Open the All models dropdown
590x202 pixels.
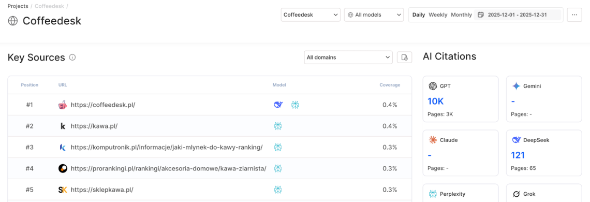coord(374,15)
